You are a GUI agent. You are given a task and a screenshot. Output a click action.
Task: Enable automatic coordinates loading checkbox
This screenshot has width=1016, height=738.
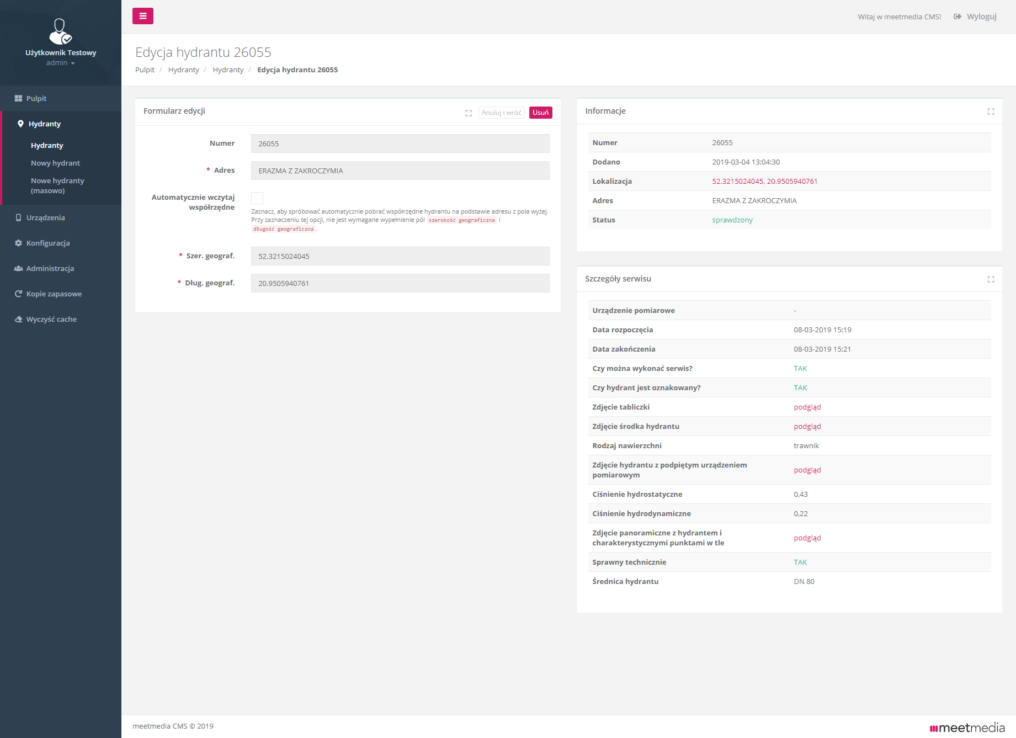coord(257,198)
